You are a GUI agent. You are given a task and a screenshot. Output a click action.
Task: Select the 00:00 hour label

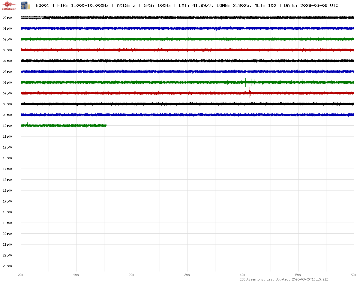point(7,18)
